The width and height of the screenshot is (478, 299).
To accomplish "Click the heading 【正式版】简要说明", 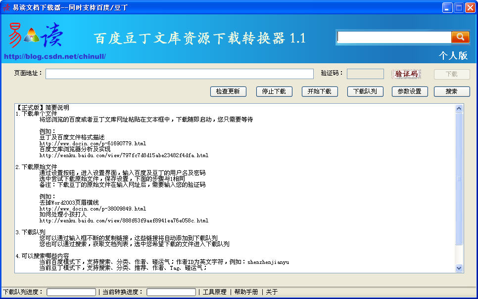I will pos(43,107).
